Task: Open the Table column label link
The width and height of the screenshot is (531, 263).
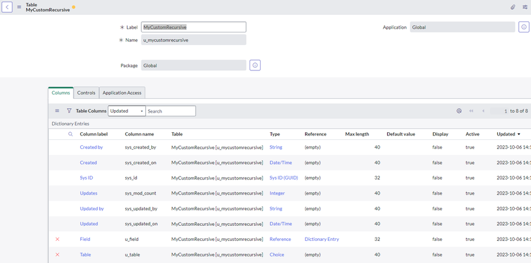Action: click(85, 255)
